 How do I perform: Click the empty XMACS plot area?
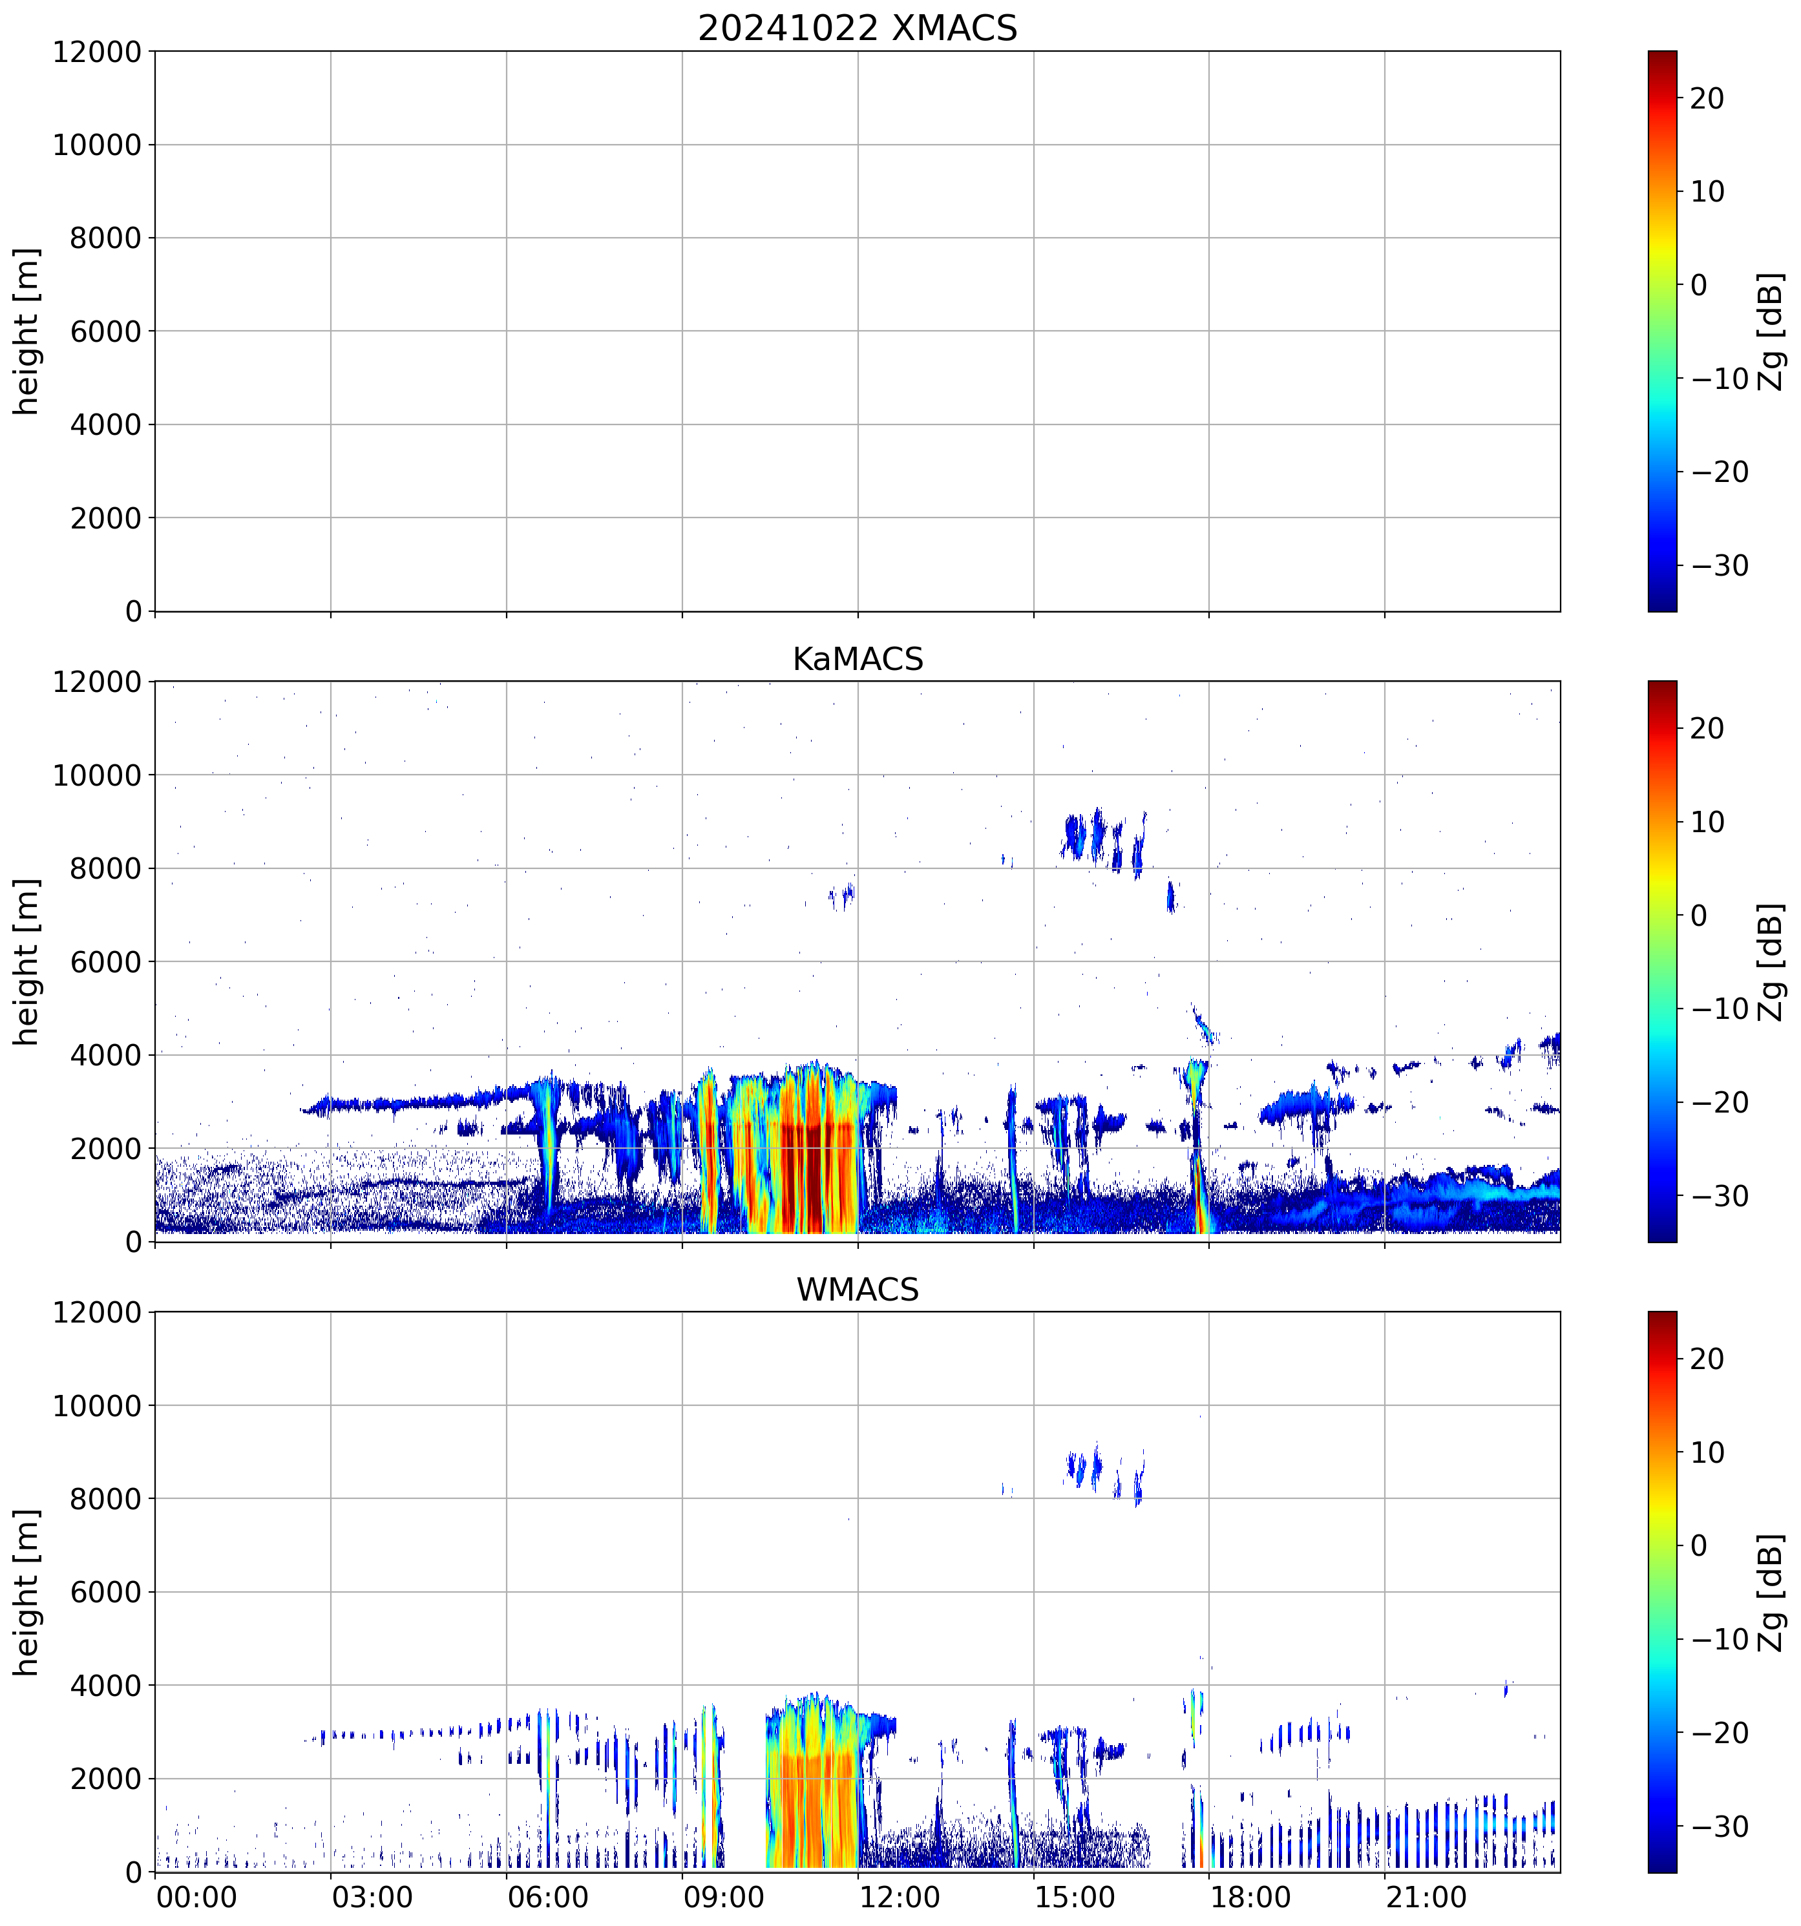pyautogui.click(x=856, y=331)
